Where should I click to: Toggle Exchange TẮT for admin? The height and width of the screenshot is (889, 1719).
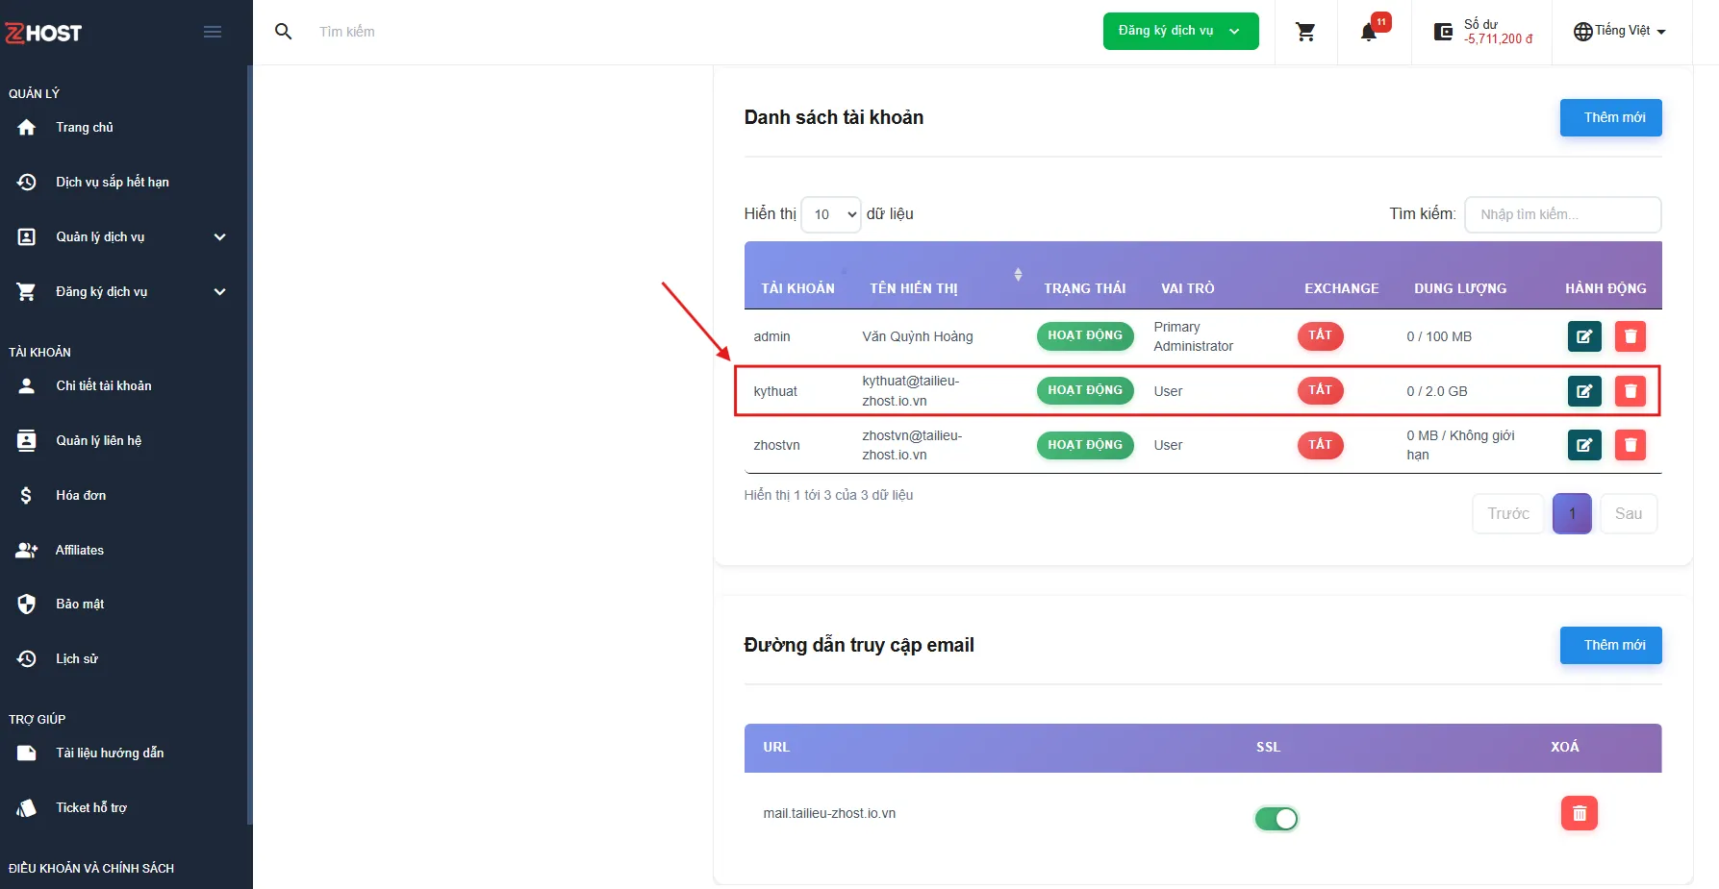point(1320,335)
